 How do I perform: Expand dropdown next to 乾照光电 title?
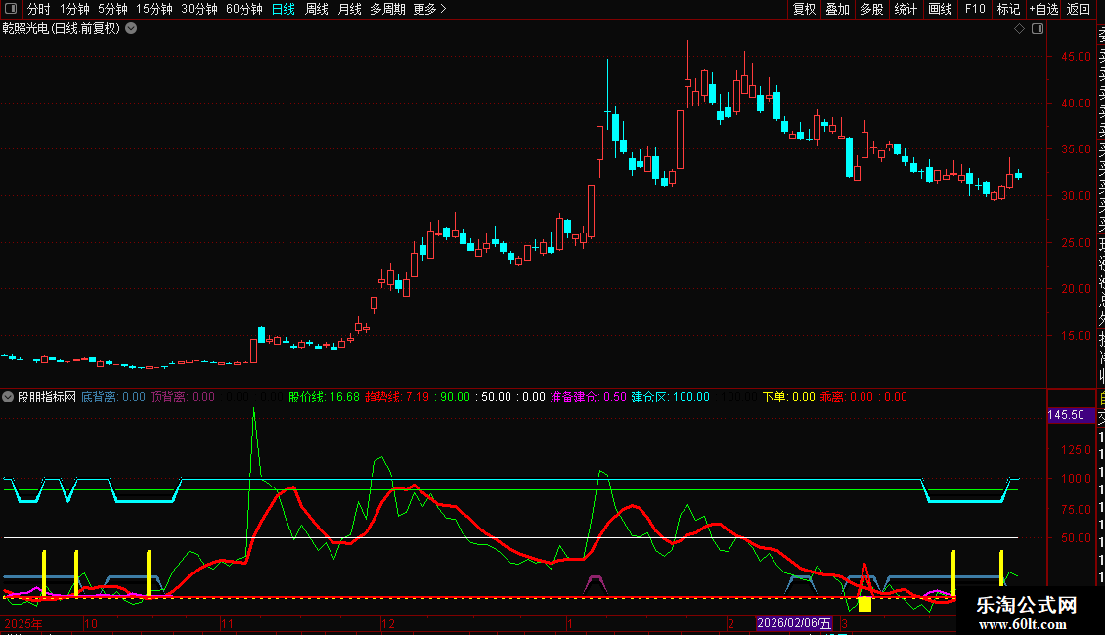click(x=132, y=28)
